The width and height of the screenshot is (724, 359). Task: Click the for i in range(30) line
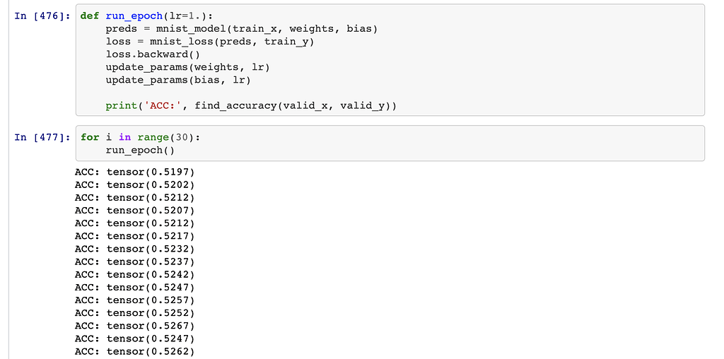click(x=141, y=137)
